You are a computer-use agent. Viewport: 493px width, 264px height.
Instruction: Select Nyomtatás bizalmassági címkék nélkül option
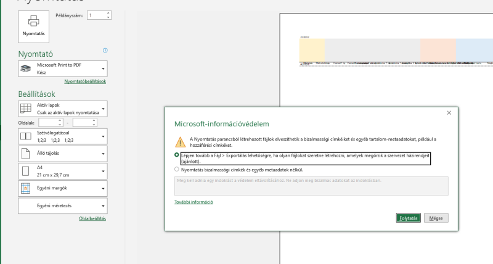pos(177,169)
